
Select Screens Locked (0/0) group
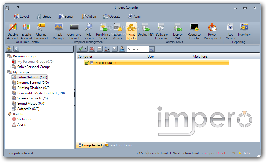click(x=30, y=98)
